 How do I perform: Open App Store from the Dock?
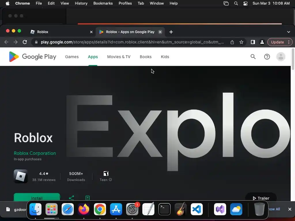click(x=116, y=209)
